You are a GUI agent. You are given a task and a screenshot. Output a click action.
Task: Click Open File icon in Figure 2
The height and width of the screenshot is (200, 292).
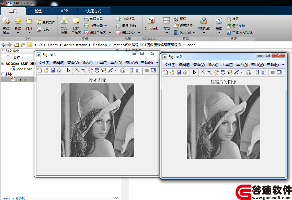click(172, 72)
